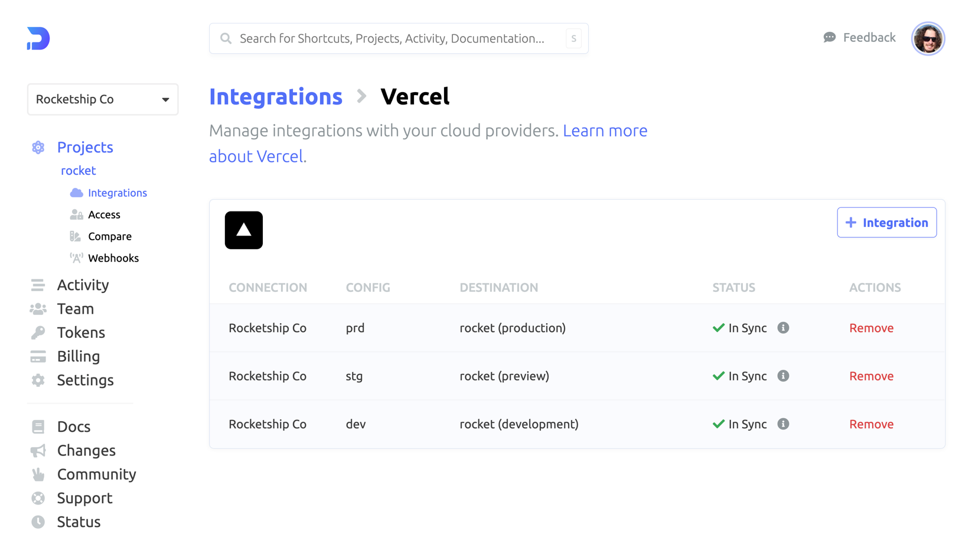
Task: Remove the dev development integration
Action: (x=871, y=424)
